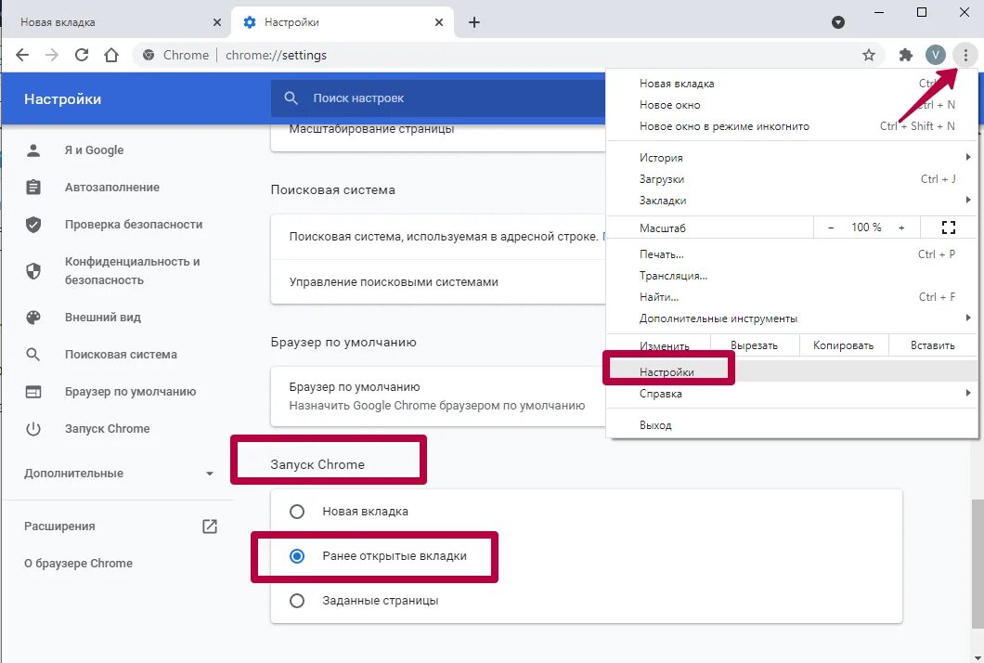Click the external link icon beside Расширения
Screen dimensions: 984x663
(x=210, y=526)
